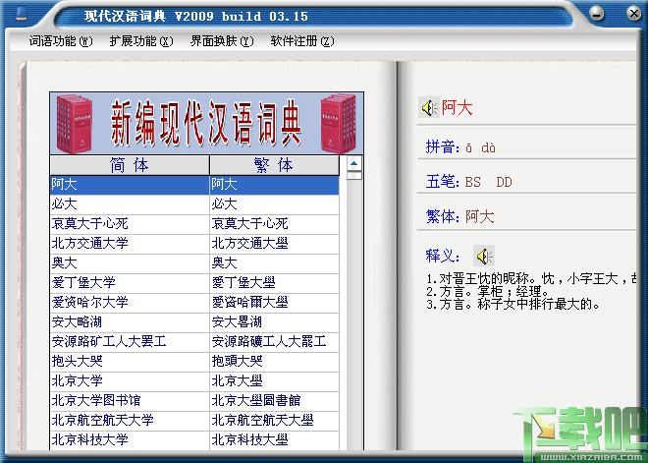The height and width of the screenshot is (463, 648).
Task: Click definition line 3 称子女中排行最大的
Action: [513, 305]
